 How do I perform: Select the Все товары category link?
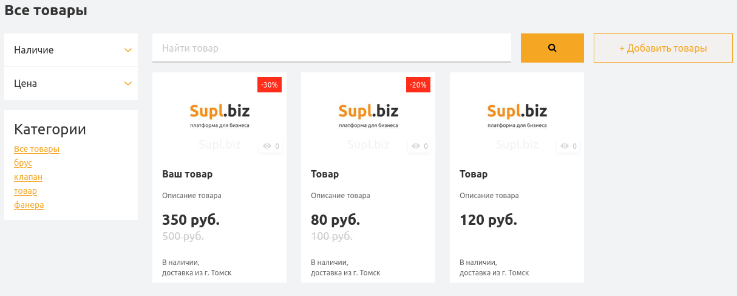point(36,149)
